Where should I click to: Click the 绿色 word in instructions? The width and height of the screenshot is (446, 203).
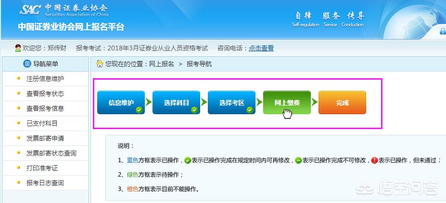(132, 175)
